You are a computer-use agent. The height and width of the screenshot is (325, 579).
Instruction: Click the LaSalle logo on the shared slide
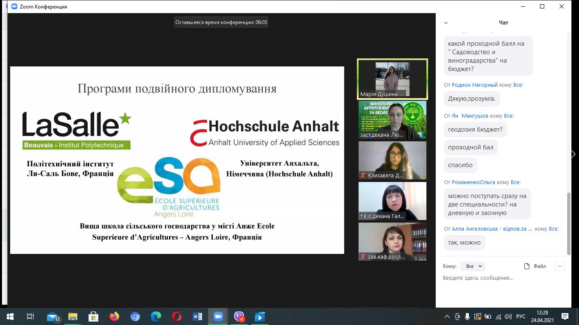77,130
